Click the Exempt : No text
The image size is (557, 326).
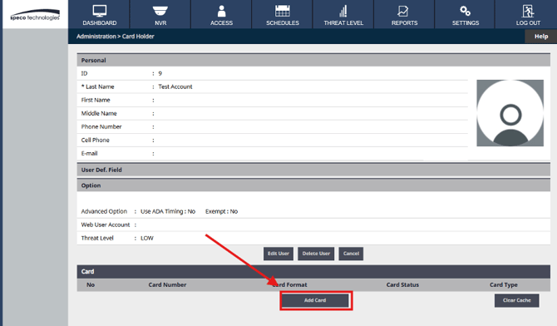pyautogui.click(x=221, y=211)
